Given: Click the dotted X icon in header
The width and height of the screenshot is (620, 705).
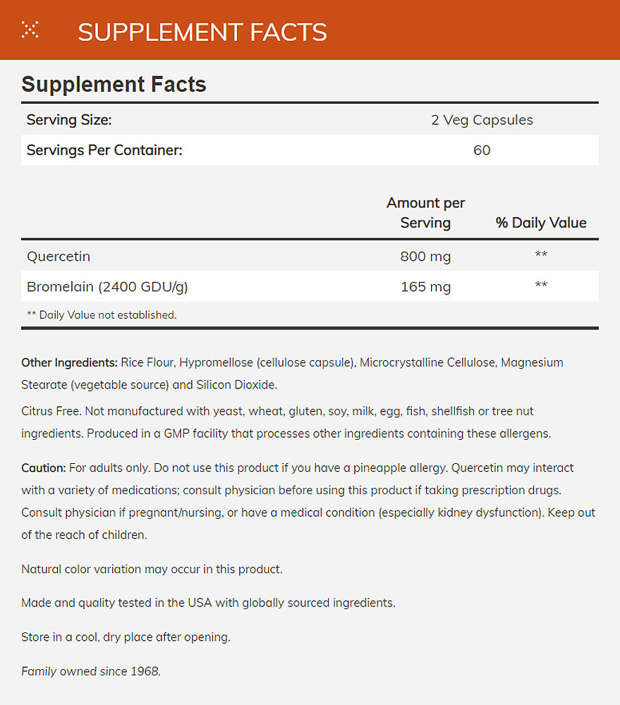Looking at the screenshot, I should pyautogui.click(x=30, y=30).
